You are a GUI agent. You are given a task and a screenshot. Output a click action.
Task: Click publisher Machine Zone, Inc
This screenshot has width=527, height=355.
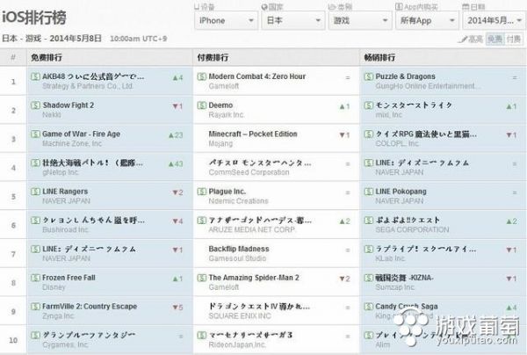[x=72, y=143]
